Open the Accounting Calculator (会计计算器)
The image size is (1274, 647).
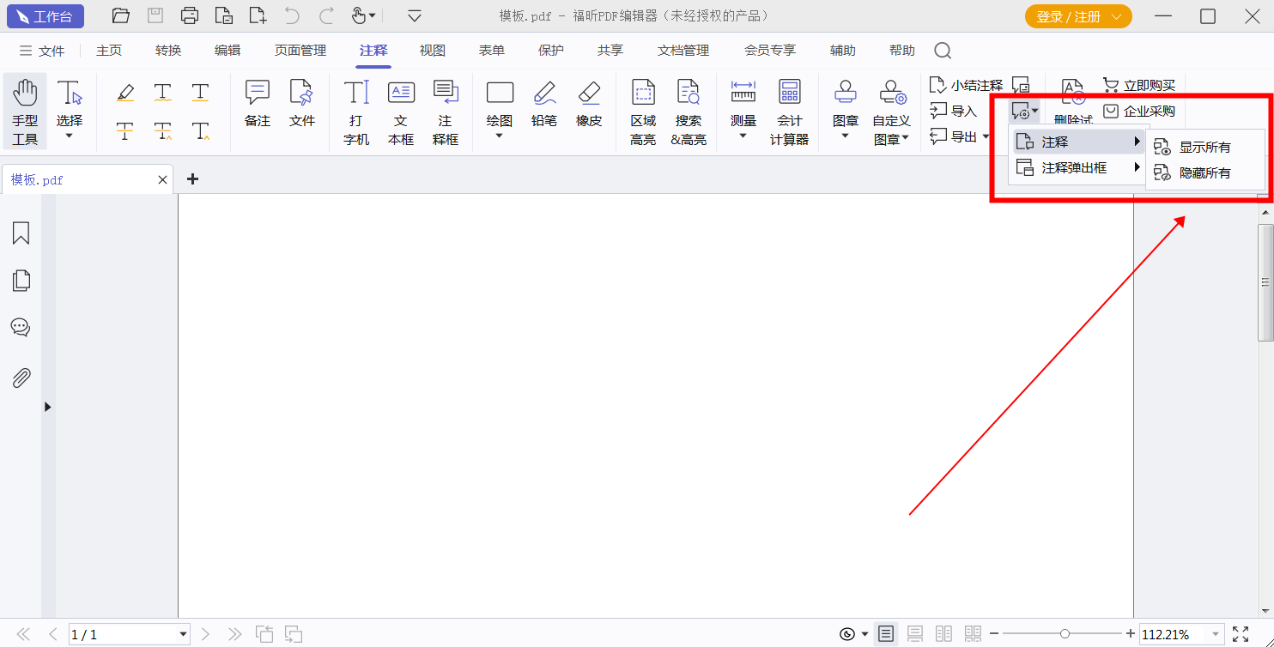[x=789, y=112]
